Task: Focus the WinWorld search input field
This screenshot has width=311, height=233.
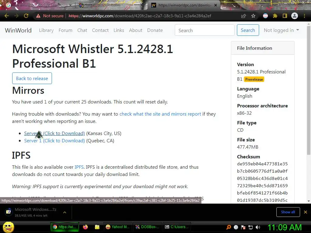Action: [204, 30]
